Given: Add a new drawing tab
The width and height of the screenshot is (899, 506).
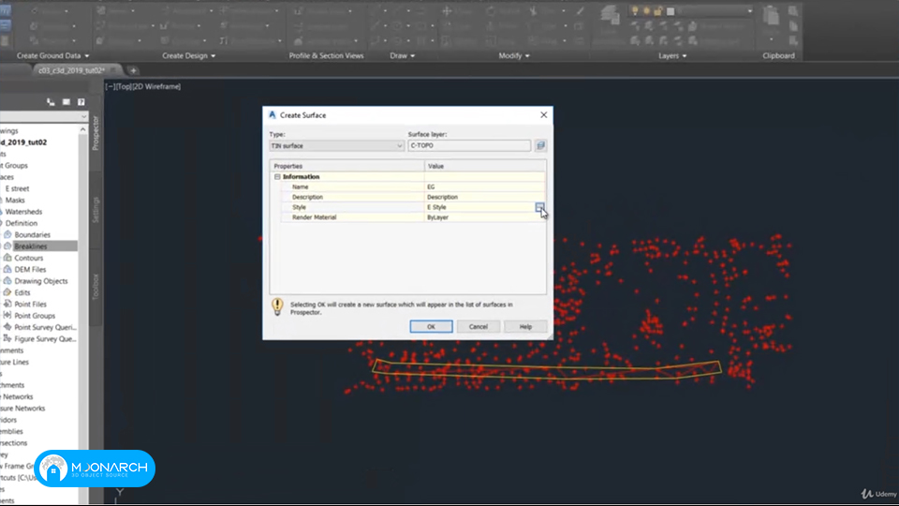Looking at the screenshot, I should 133,70.
